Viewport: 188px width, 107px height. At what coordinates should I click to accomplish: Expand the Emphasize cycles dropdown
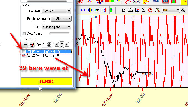[x=61, y=19]
